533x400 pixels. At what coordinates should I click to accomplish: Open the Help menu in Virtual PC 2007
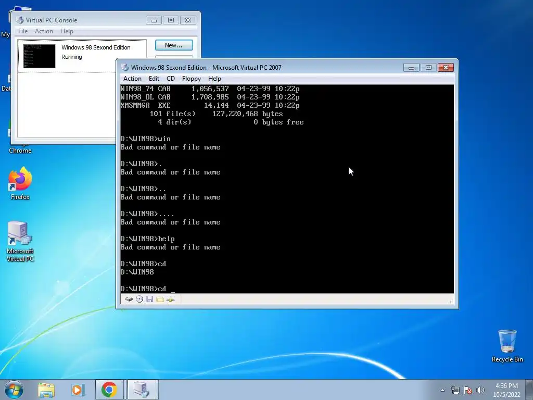point(214,79)
